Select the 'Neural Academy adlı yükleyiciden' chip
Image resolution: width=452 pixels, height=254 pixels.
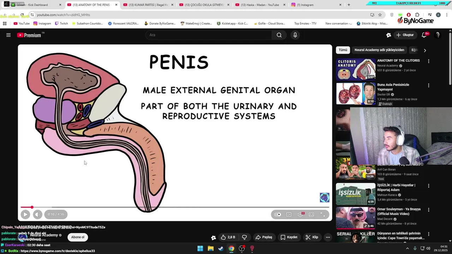(x=379, y=50)
